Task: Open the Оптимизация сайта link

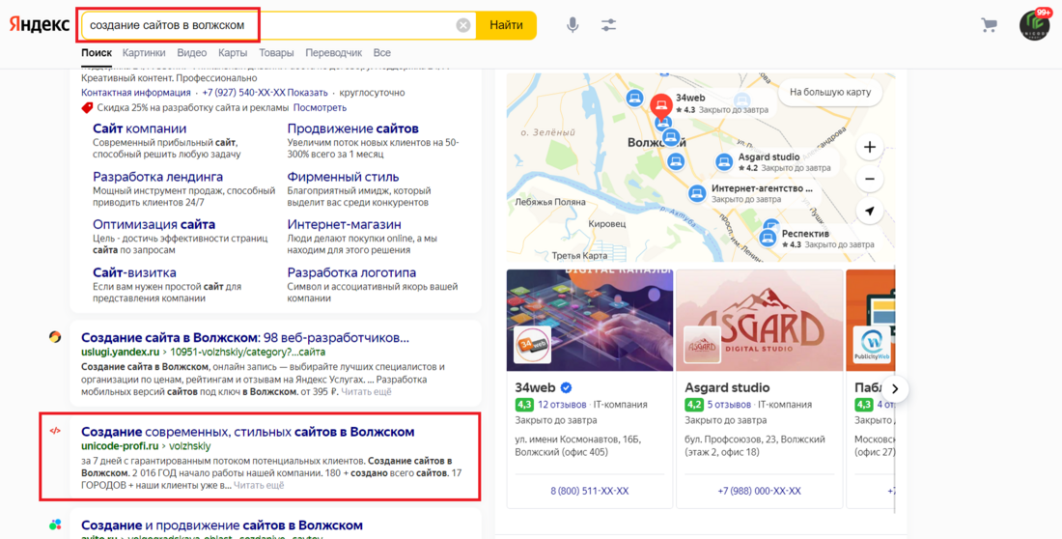Action: pos(154,224)
